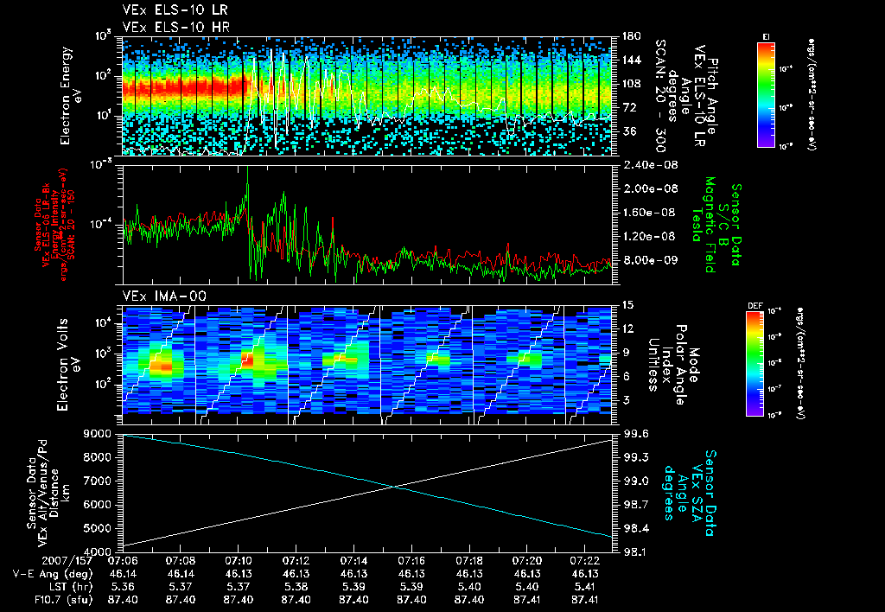Click the ELS-10 electron energy spectrogram panel
The height and width of the screenshot is (612, 885).
pyautogui.click(x=367, y=96)
